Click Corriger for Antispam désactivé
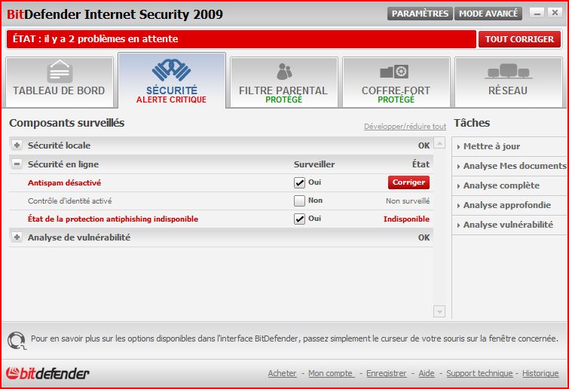The image size is (569, 389). [x=408, y=182]
